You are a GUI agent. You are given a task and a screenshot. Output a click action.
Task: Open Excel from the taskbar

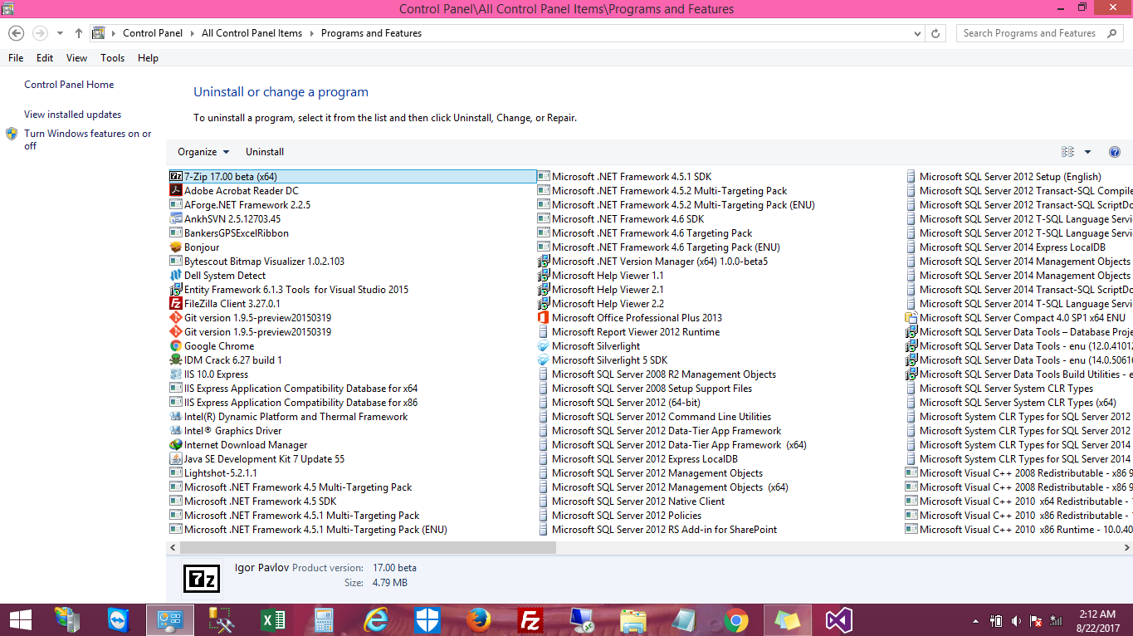273,620
